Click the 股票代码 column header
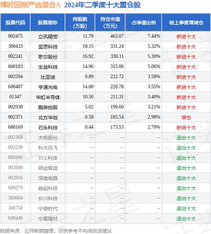Viewport: 211px width, 234px height. coord(15,23)
